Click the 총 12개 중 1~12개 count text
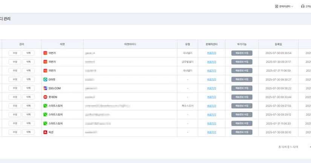311x163 pixels. pyautogui.click(x=288, y=147)
